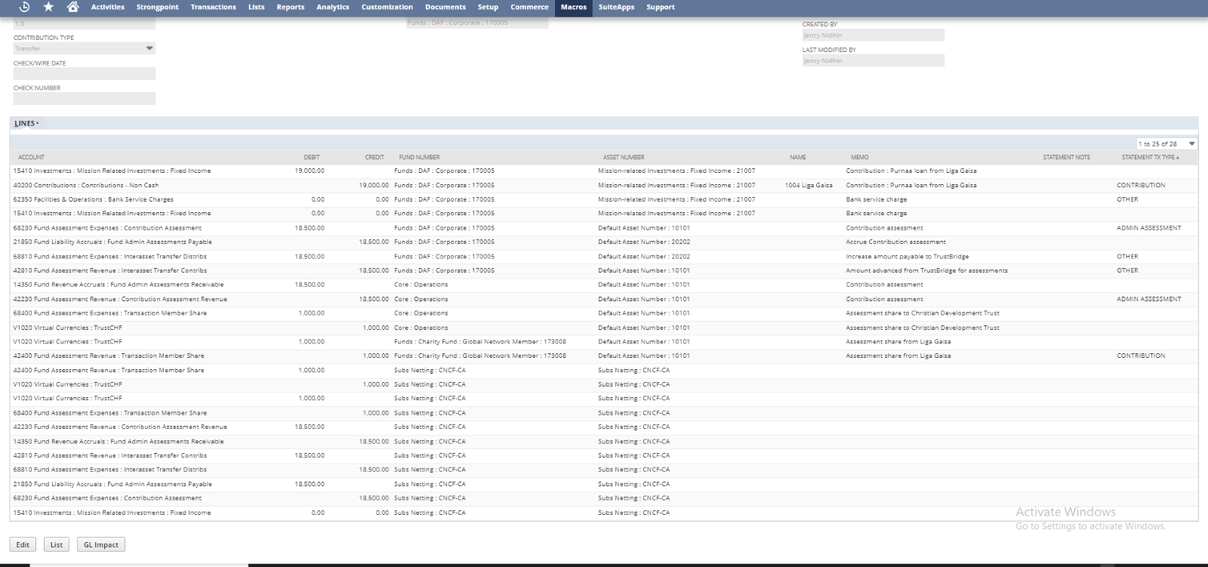The image size is (1208, 567).
Task: Click the Account column header
Action: [x=31, y=157]
